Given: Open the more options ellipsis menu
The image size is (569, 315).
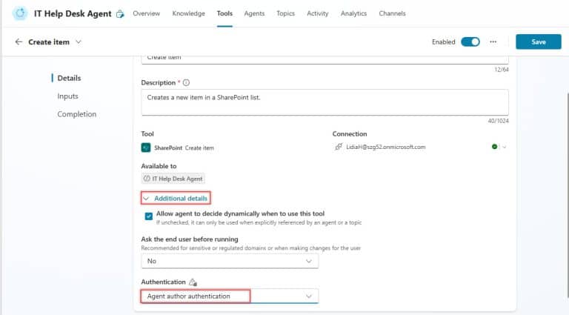Looking at the screenshot, I should coord(493,42).
